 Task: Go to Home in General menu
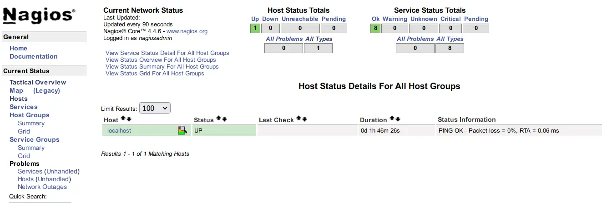pos(18,48)
